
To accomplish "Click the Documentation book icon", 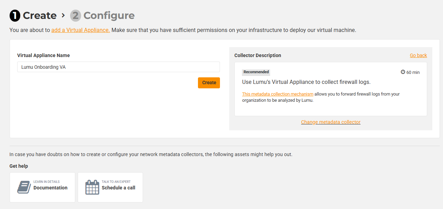I will [x=24, y=187].
